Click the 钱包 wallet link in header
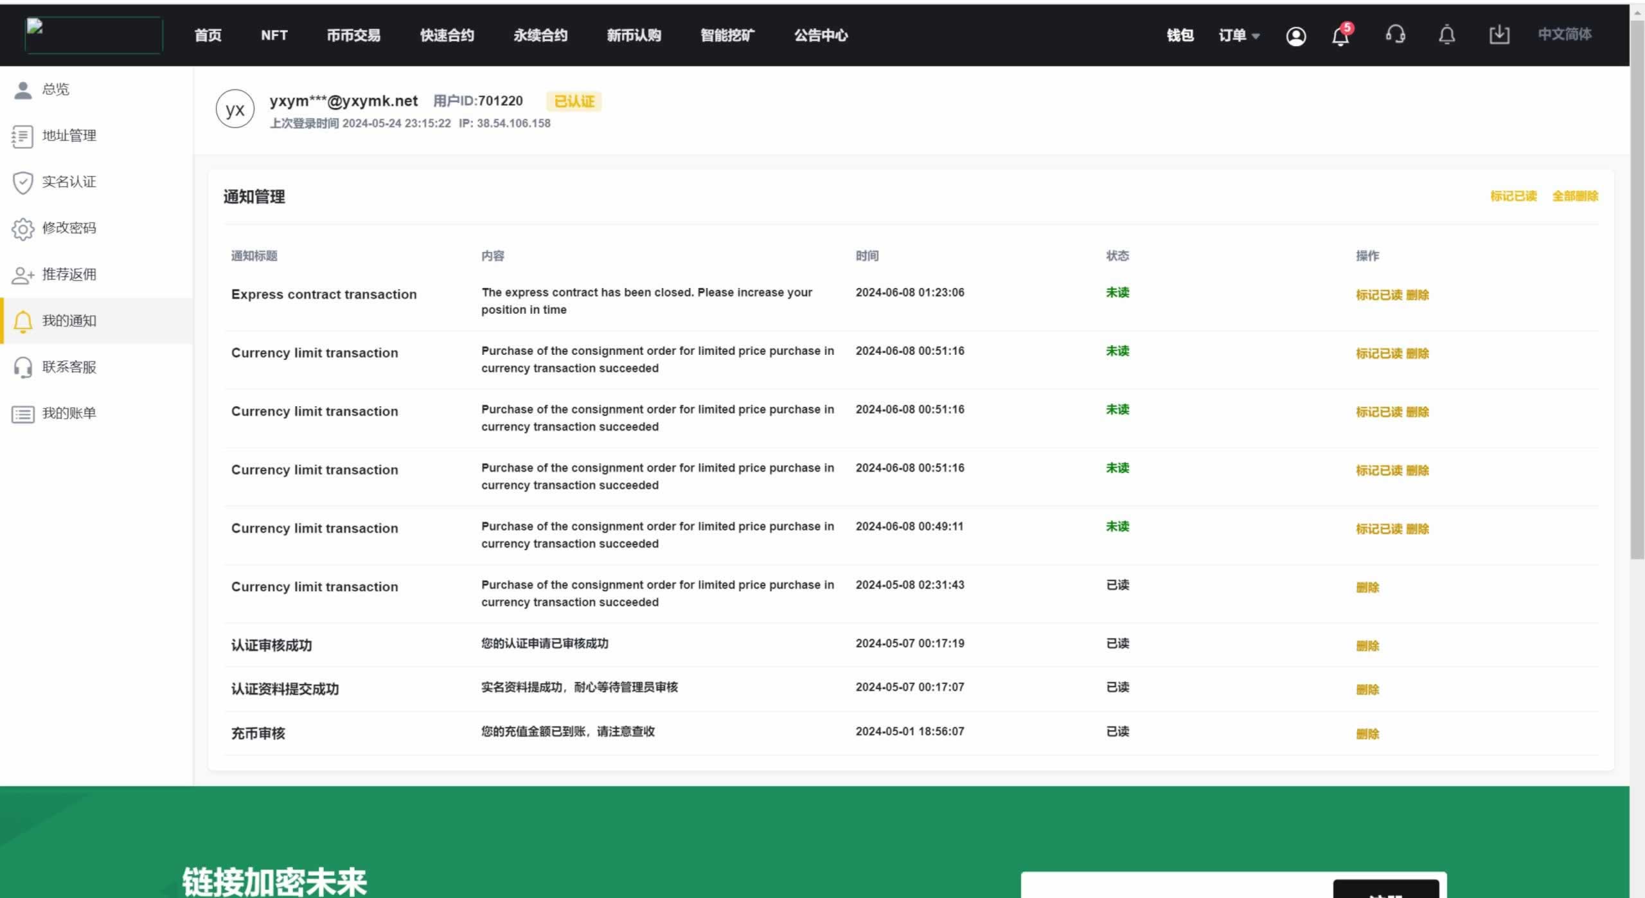Screen dimensions: 1645x898 click(1180, 35)
